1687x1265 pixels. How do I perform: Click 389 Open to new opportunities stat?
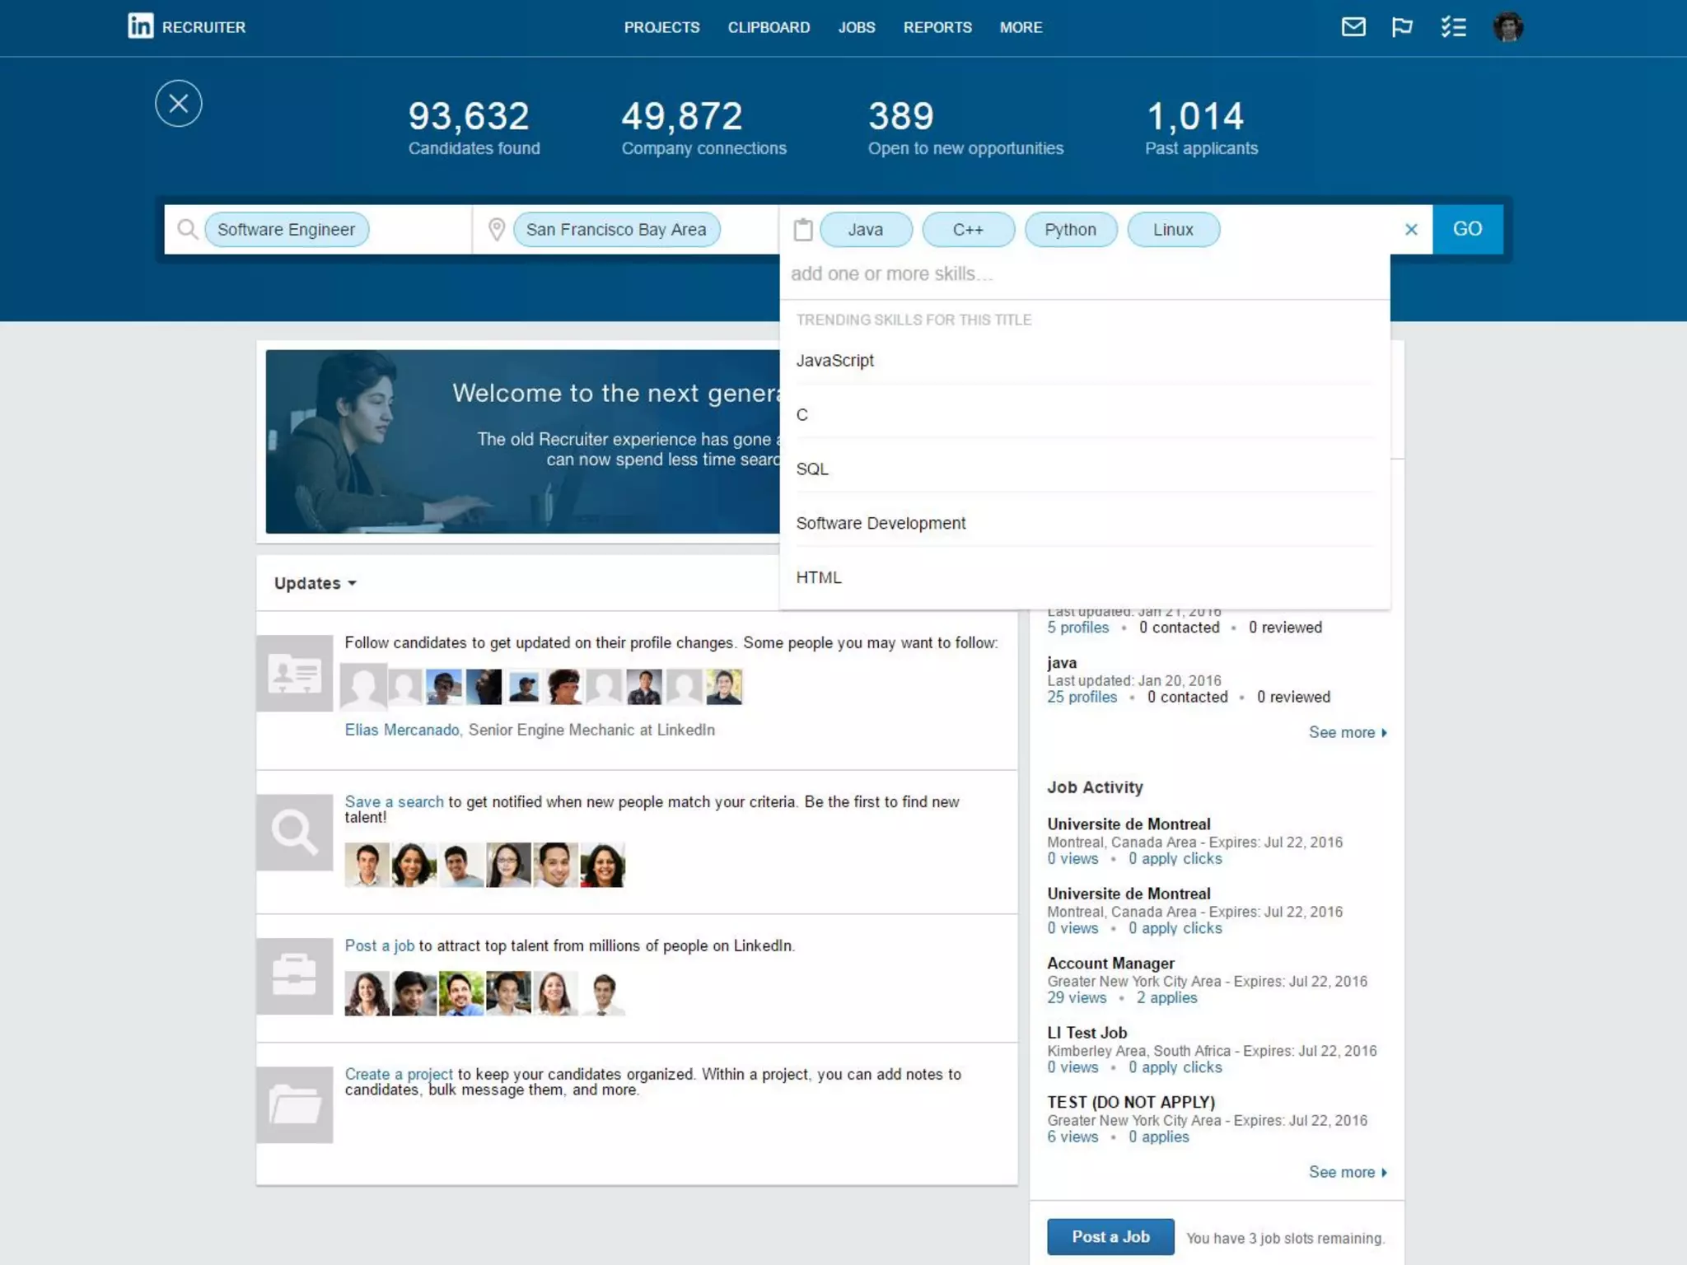click(x=965, y=128)
